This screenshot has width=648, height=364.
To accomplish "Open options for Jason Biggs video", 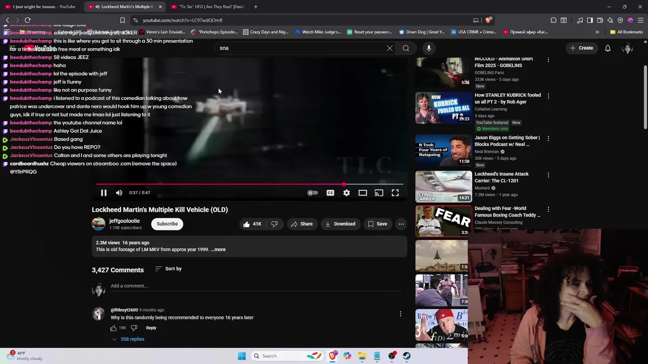I will coord(548,139).
